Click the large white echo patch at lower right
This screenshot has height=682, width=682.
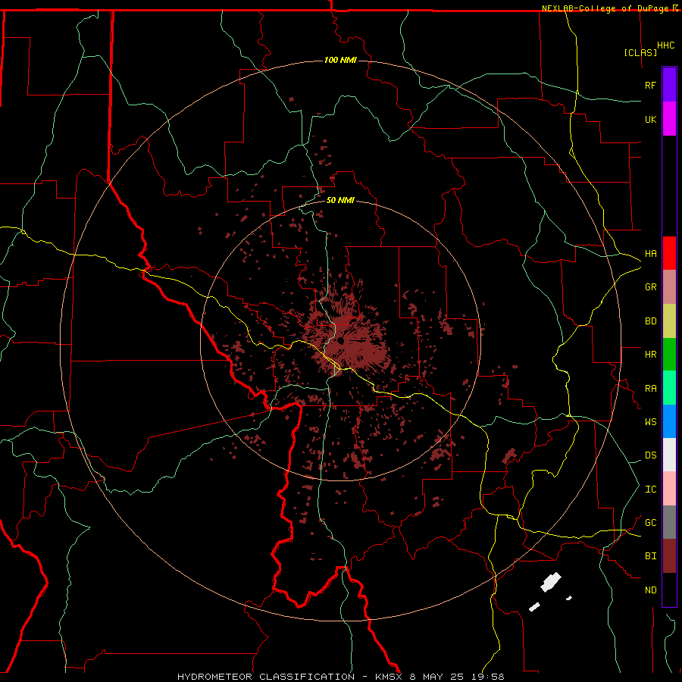click(551, 583)
